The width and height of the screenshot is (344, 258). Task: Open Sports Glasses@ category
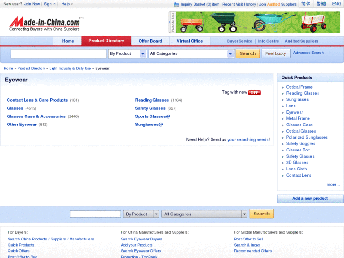click(153, 116)
